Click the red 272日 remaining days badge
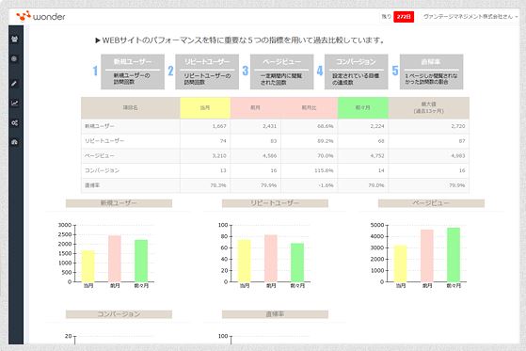The image size is (526, 351). point(404,16)
